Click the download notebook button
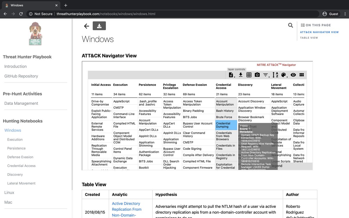This screenshot has height=218, width=349. coord(99,26)
